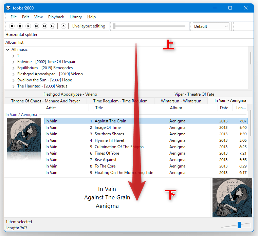Sort by the Title column header
Image resolution: width=258 pixels, height=236 pixels.
pyautogui.click(x=130, y=108)
